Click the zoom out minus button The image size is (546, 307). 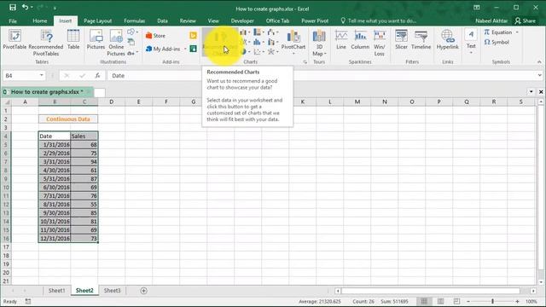tap(468, 301)
